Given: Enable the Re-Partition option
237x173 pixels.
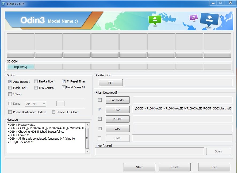Looking at the screenshot, I should [x=36, y=81].
